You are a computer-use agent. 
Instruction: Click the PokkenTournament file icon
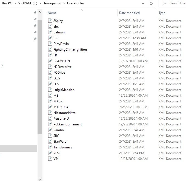[x=50, y=124]
